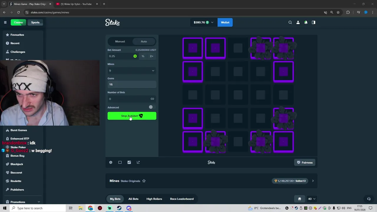Zoom control magnifier in address bar
377x212 pixels.
(x=332, y=12)
